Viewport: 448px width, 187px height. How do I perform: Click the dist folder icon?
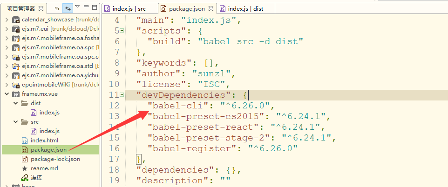click(x=25, y=103)
